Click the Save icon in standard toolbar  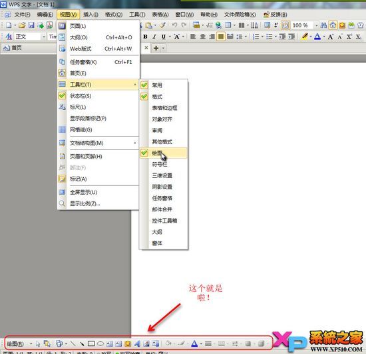pyautogui.click(x=31, y=25)
